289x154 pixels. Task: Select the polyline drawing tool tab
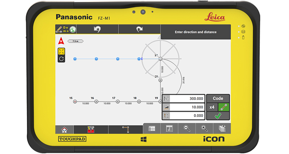coord(125,129)
